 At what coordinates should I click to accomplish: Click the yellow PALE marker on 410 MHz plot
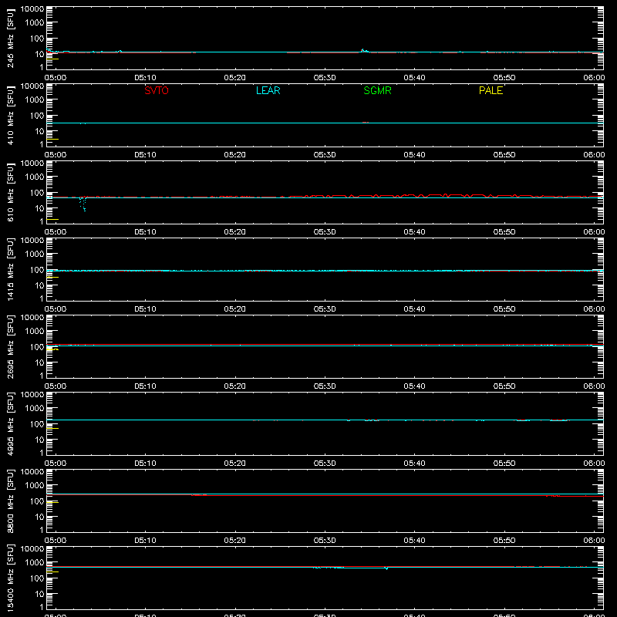(52, 139)
